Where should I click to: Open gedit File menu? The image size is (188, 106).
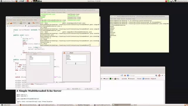(7, 20)
